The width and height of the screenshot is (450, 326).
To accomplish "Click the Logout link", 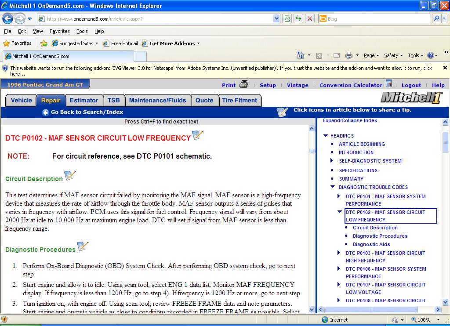I will click(411, 85).
